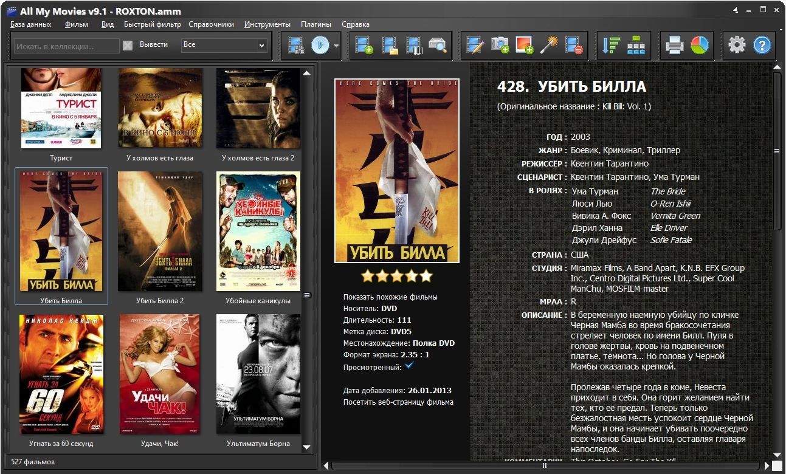
Task: Set rating using the fifth gold star
Action: pyautogui.click(x=426, y=276)
